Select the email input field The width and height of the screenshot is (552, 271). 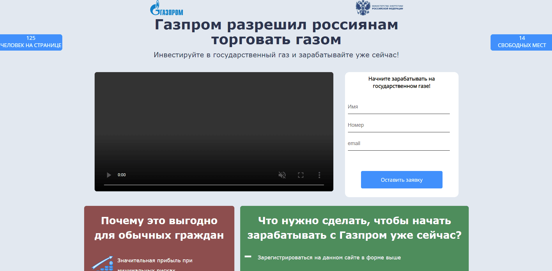(x=399, y=144)
